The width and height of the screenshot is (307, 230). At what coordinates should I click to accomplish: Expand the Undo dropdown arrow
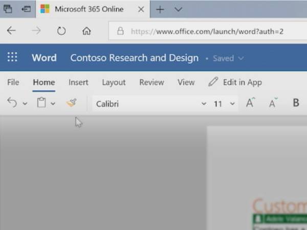pos(25,103)
